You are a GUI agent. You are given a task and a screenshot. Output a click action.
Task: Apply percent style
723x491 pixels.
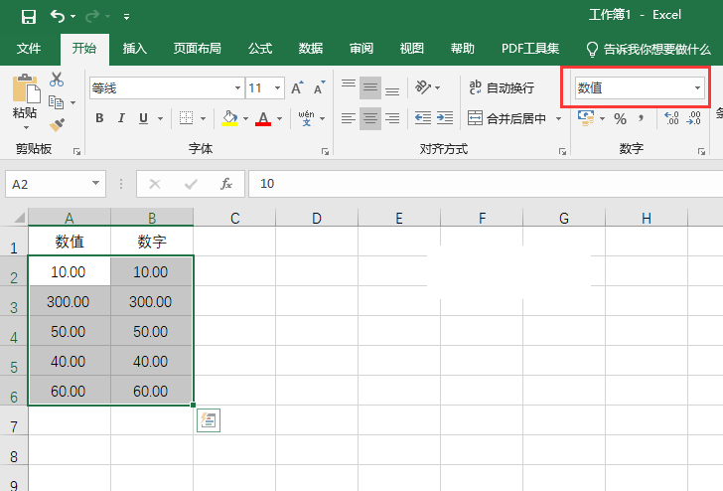620,118
